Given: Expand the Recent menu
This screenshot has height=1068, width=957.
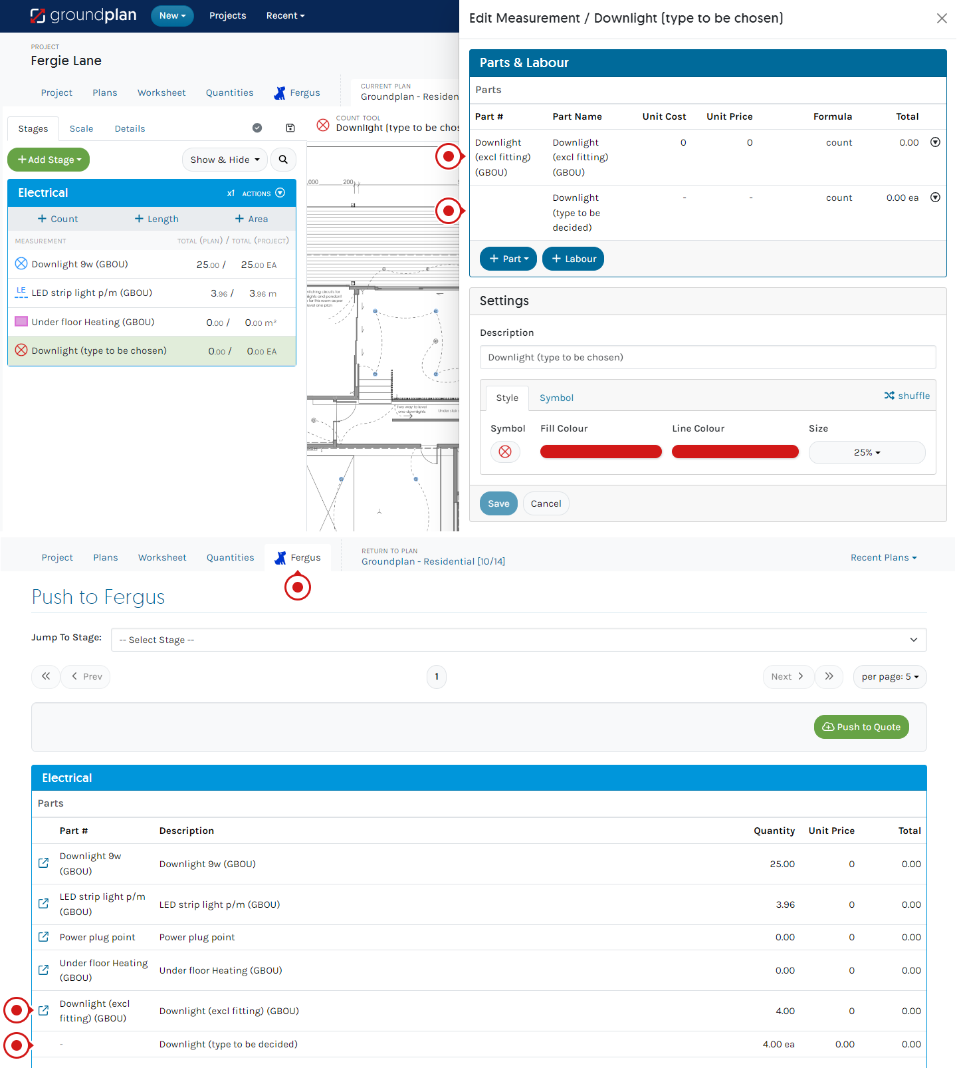Looking at the screenshot, I should 285,16.
